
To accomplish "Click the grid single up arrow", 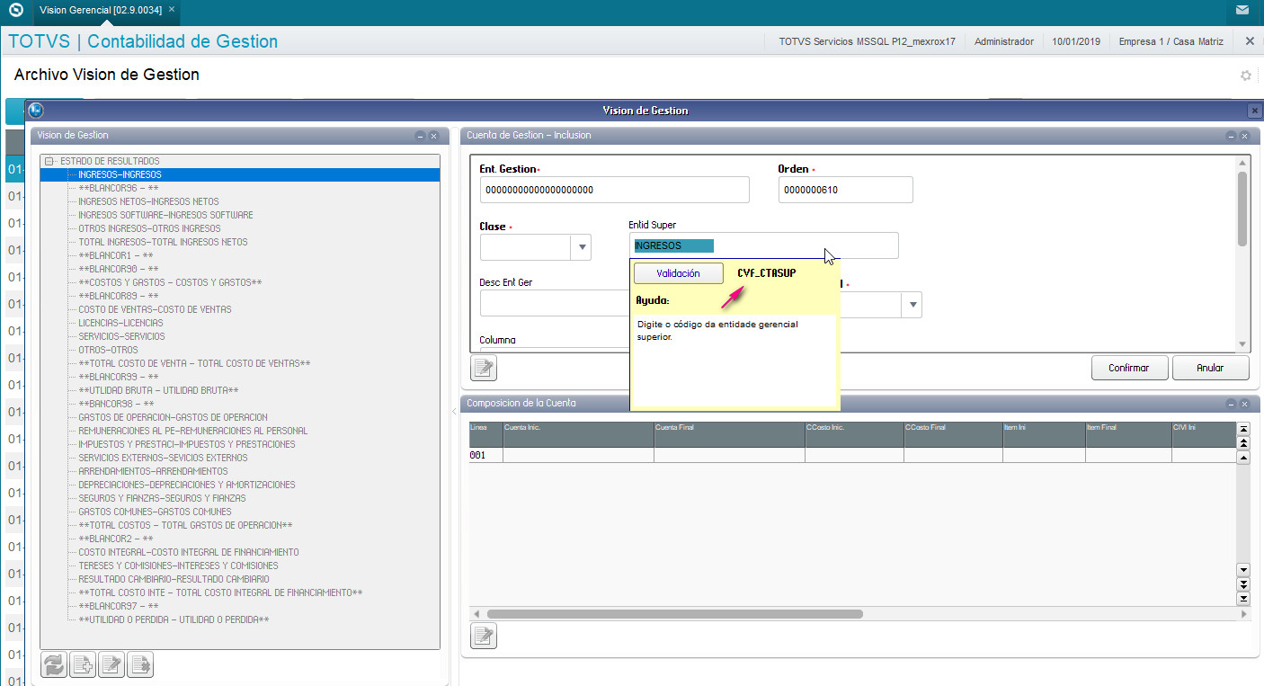I will pos(1244,458).
